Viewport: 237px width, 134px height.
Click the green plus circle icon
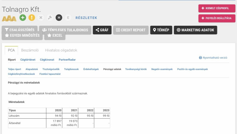[x=23, y=18]
